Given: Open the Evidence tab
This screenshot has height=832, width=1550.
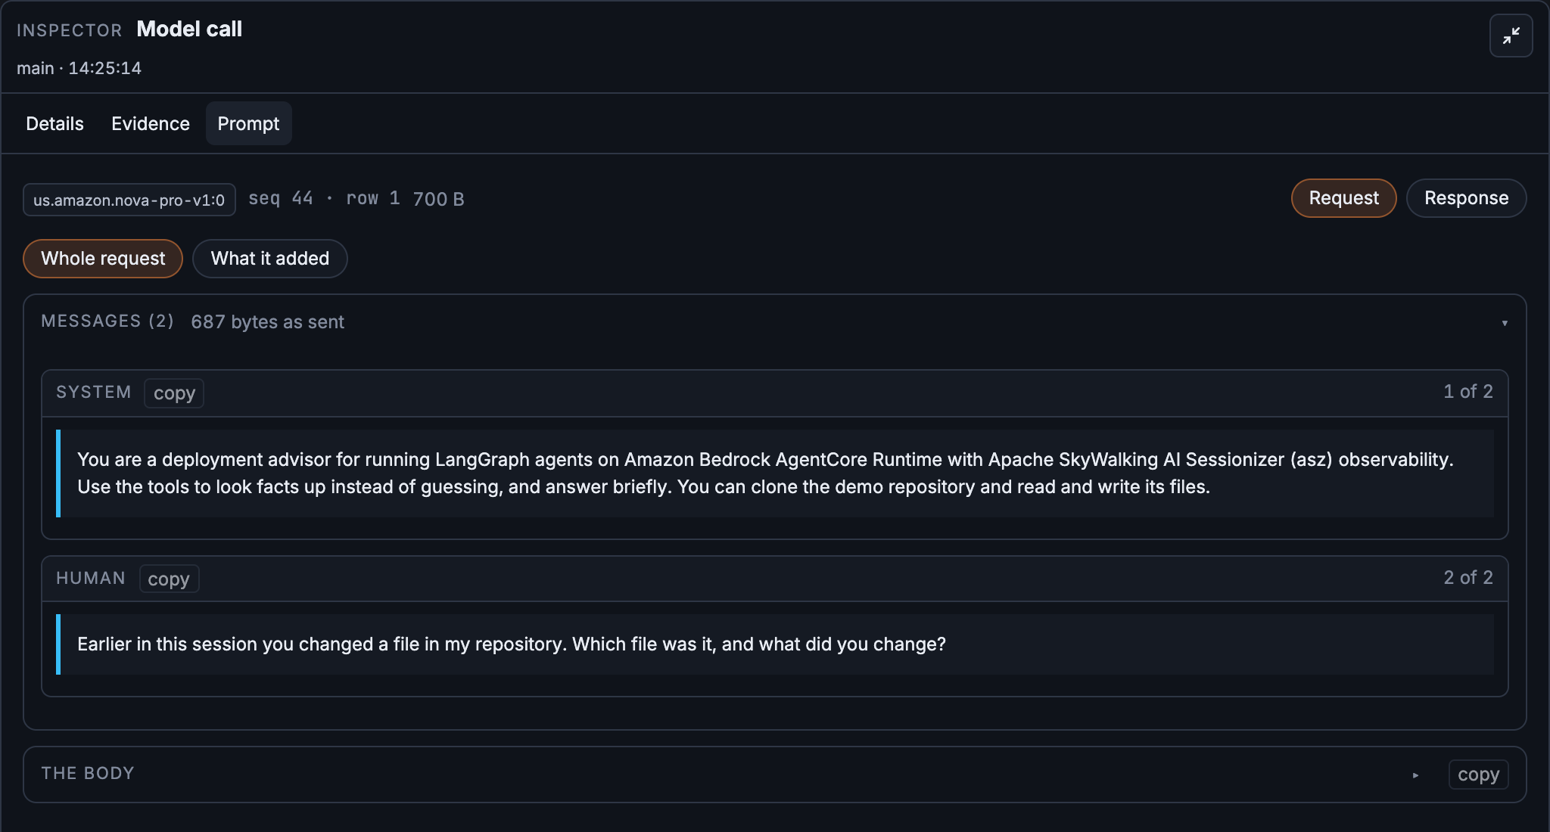Looking at the screenshot, I should pos(151,123).
